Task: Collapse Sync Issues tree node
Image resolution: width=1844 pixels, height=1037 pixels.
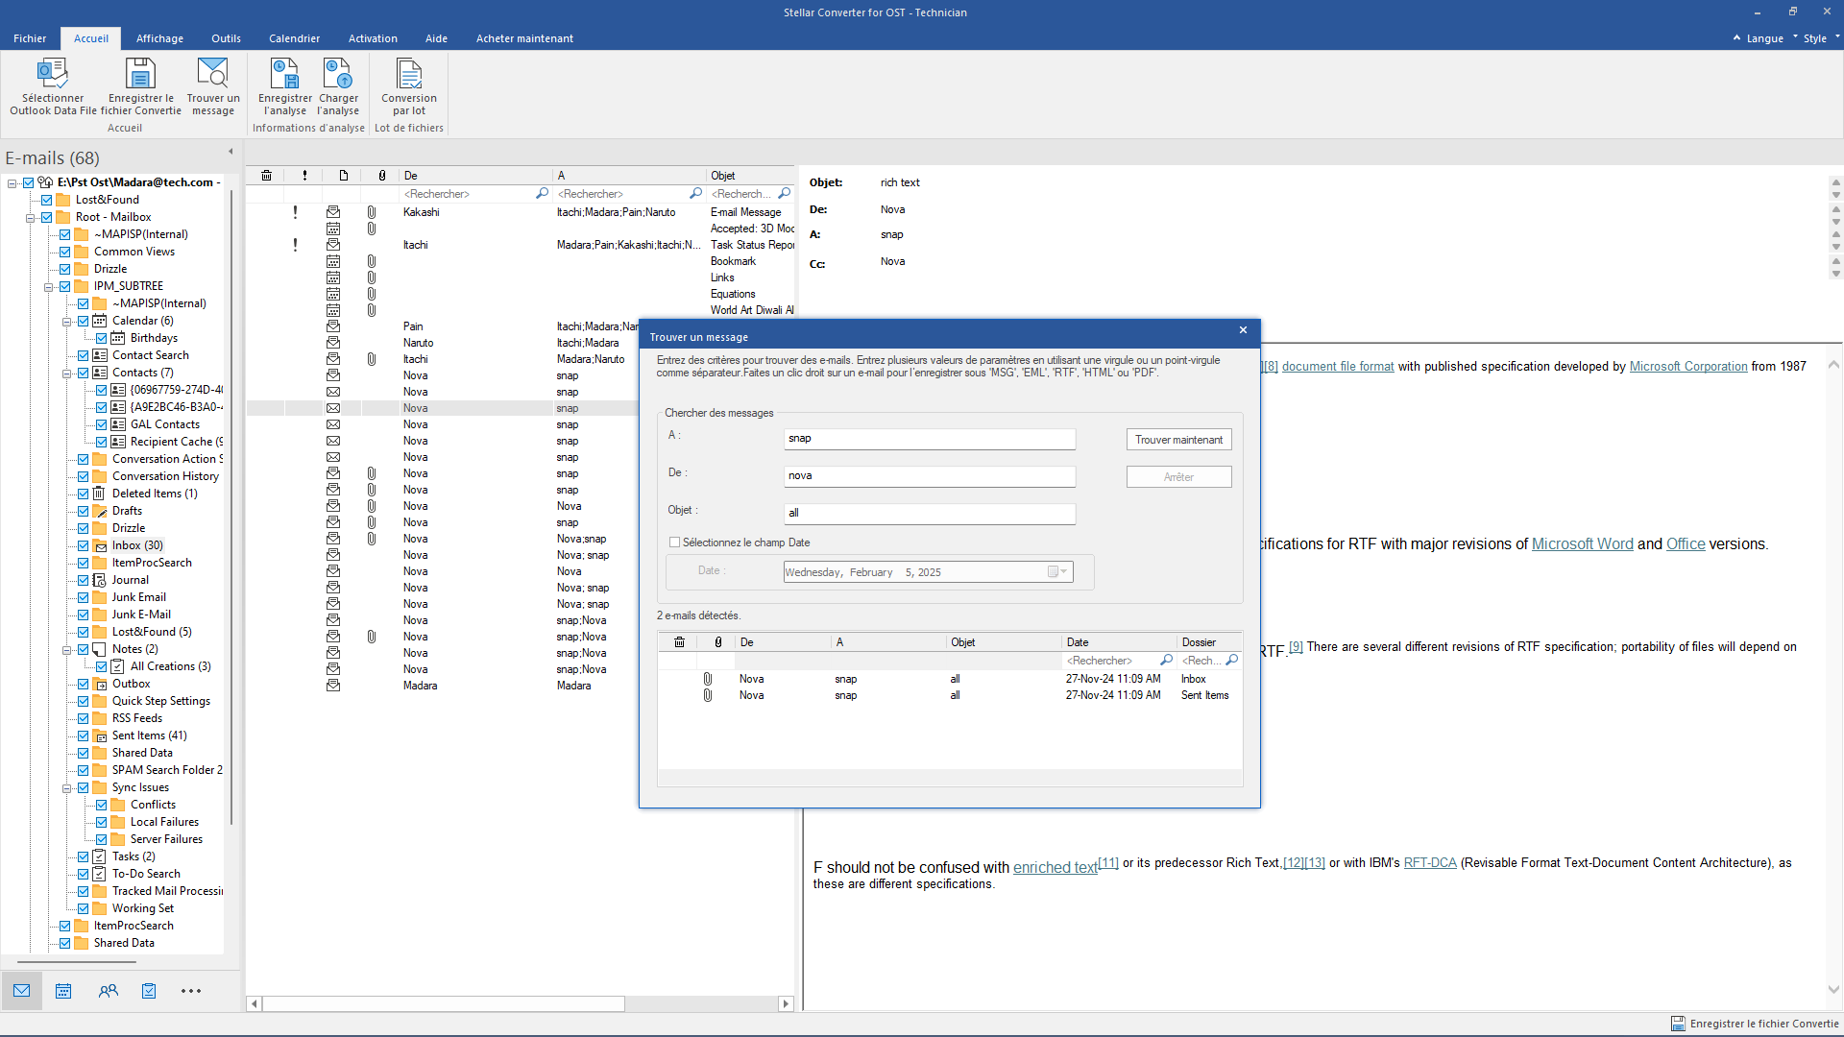Action: [66, 787]
